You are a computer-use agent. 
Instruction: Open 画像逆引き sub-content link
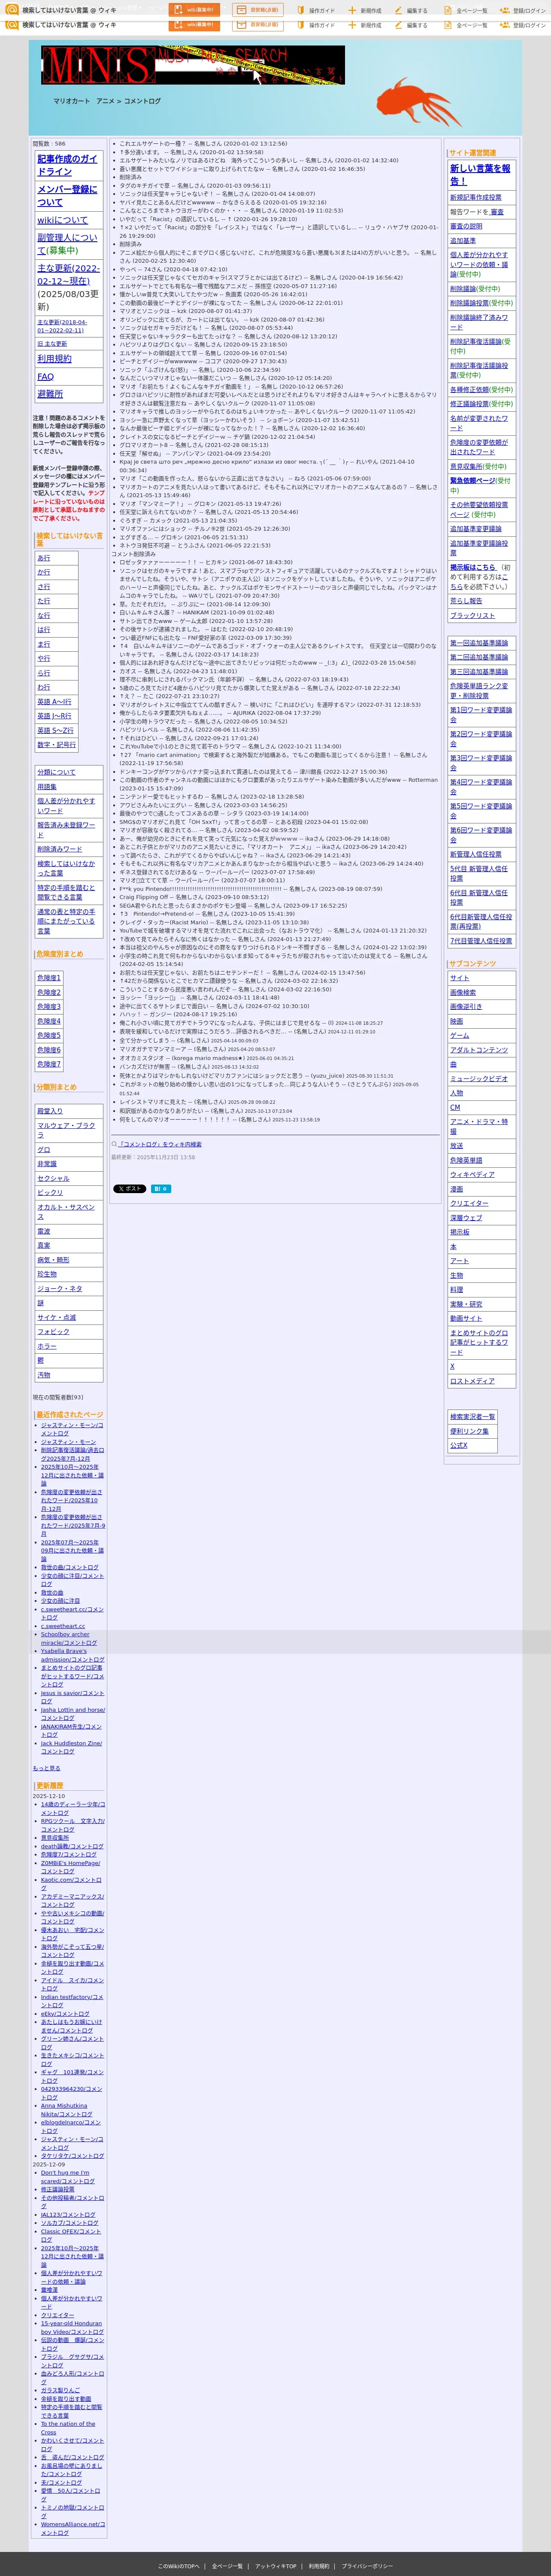coord(466,1007)
